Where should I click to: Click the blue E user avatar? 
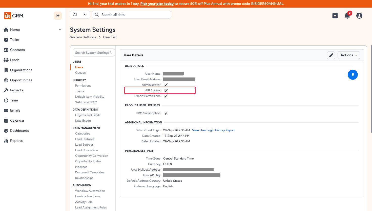coord(353,75)
